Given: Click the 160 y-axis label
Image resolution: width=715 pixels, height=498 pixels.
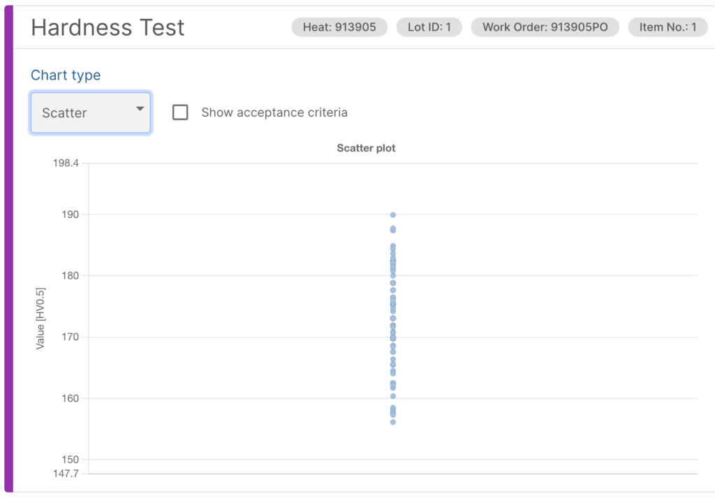Looking at the screenshot, I should tap(71, 399).
